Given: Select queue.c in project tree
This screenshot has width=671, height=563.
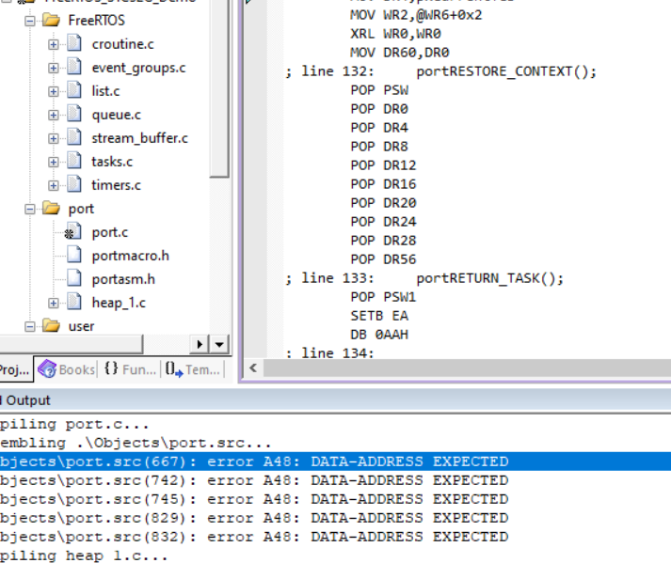Looking at the screenshot, I should coord(116,115).
